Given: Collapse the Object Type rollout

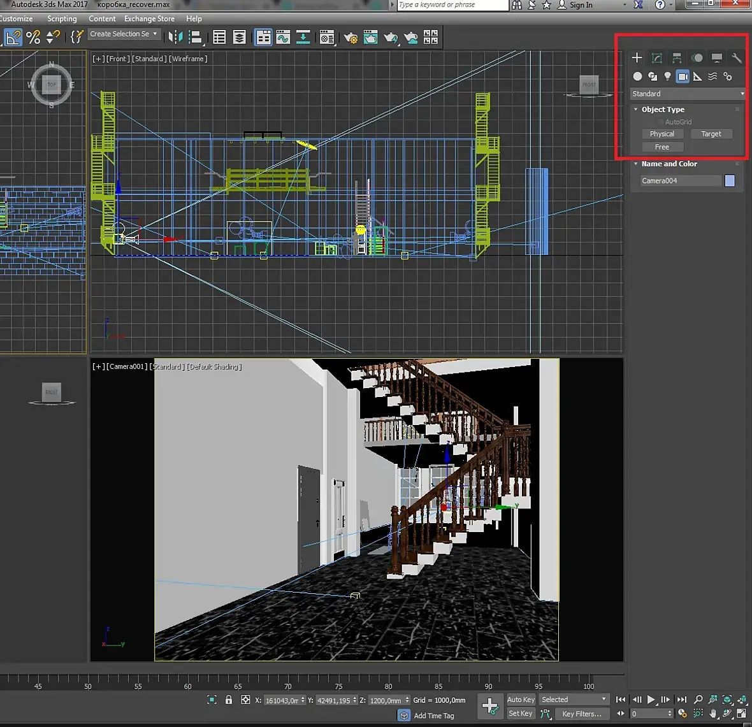Looking at the screenshot, I should [x=636, y=110].
